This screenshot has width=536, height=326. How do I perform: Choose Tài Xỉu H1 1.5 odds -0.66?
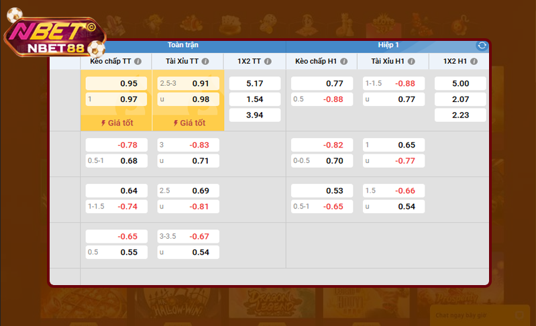click(x=394, y=191)
